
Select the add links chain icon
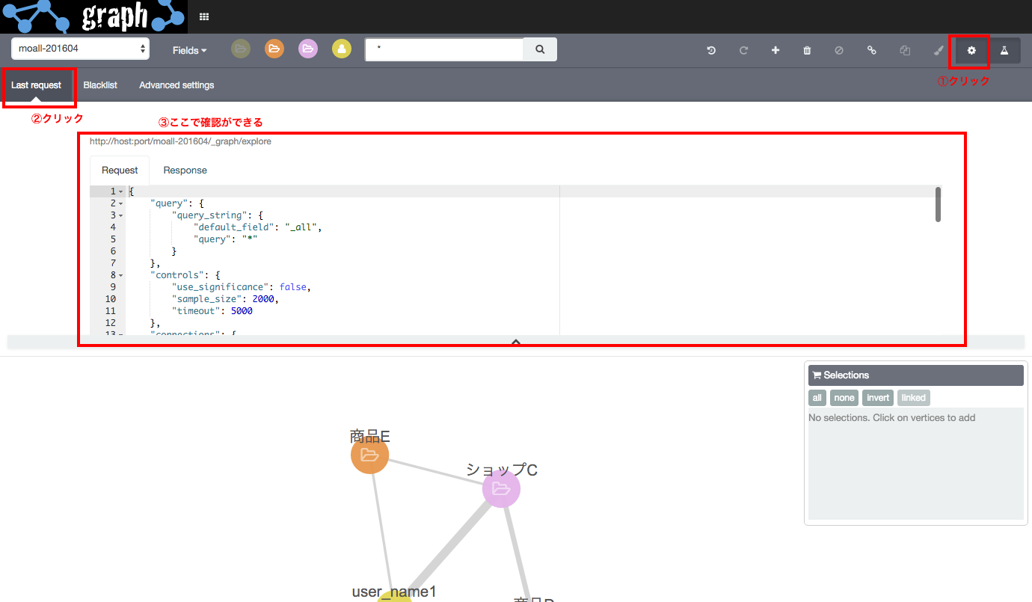click(872, 50)
